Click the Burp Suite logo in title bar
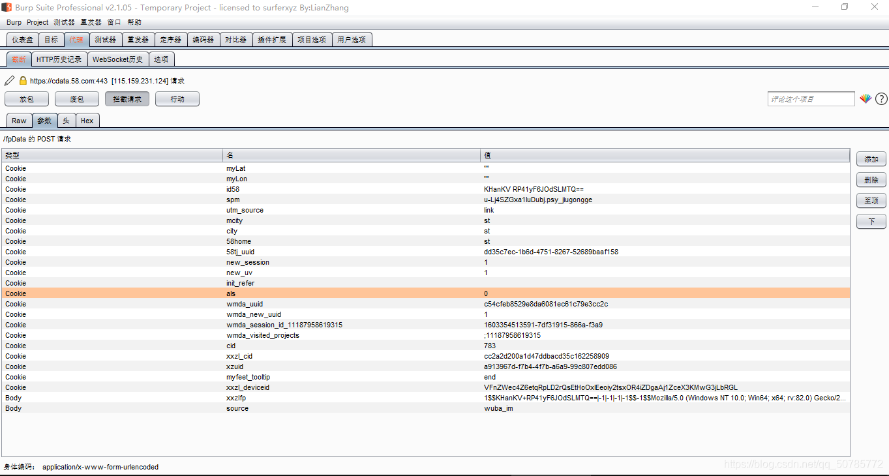The width and height of the screenshot is (889, 476). 7,7
